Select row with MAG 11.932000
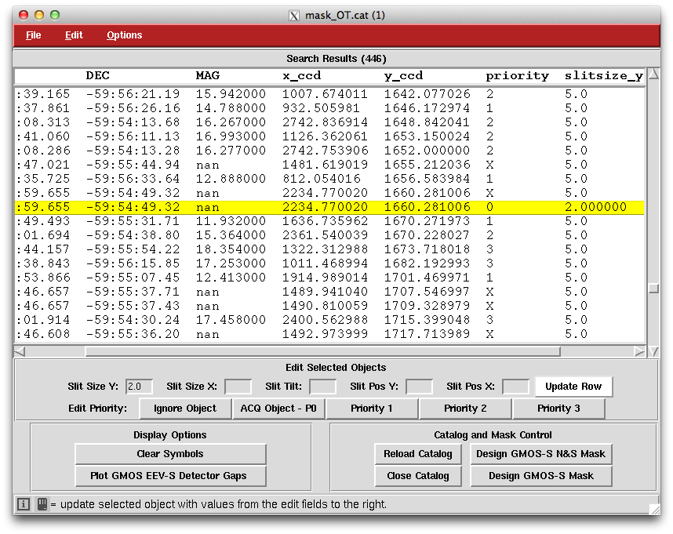This screenshot has height=534, width=673. [x=329, y=221]
